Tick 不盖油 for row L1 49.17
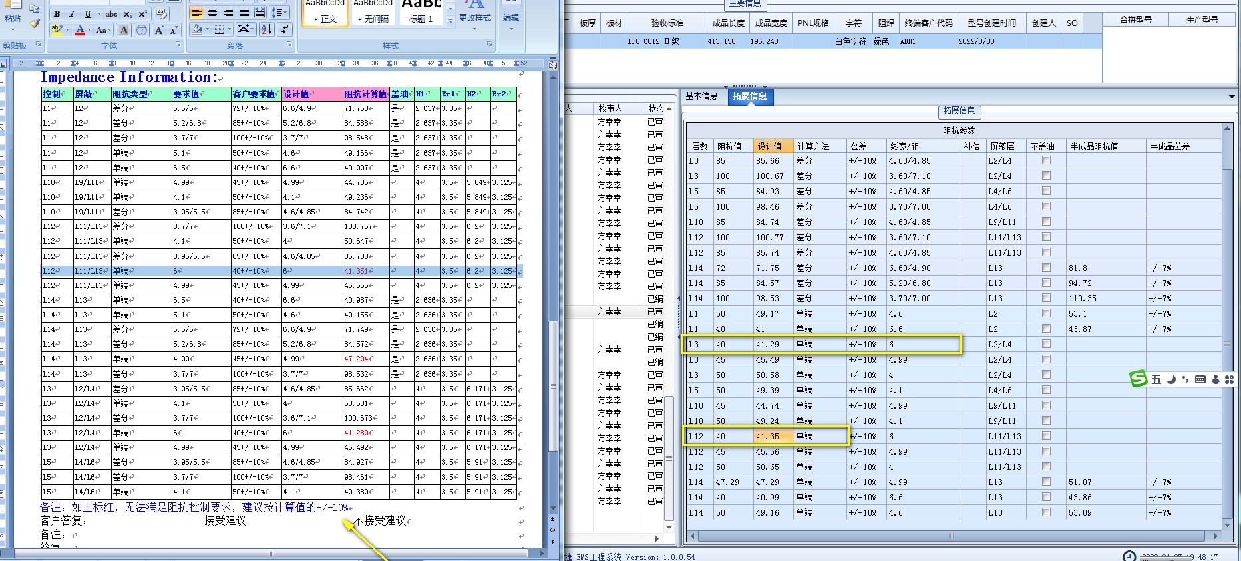Viewport: 1241px width, 561px height. tap(1046, 313)
